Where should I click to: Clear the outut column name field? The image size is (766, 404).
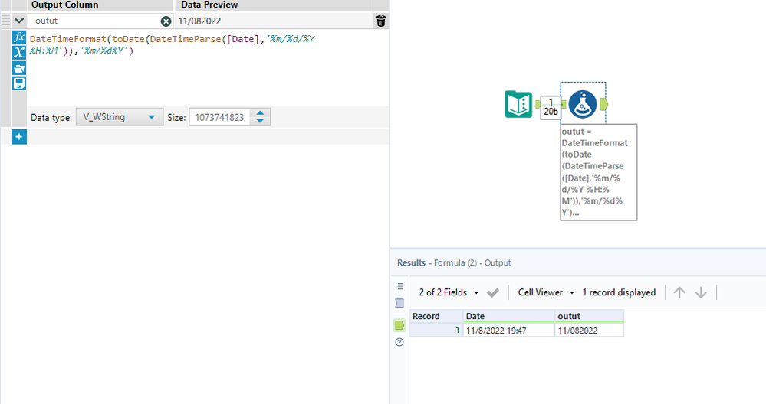coord(166,21)
